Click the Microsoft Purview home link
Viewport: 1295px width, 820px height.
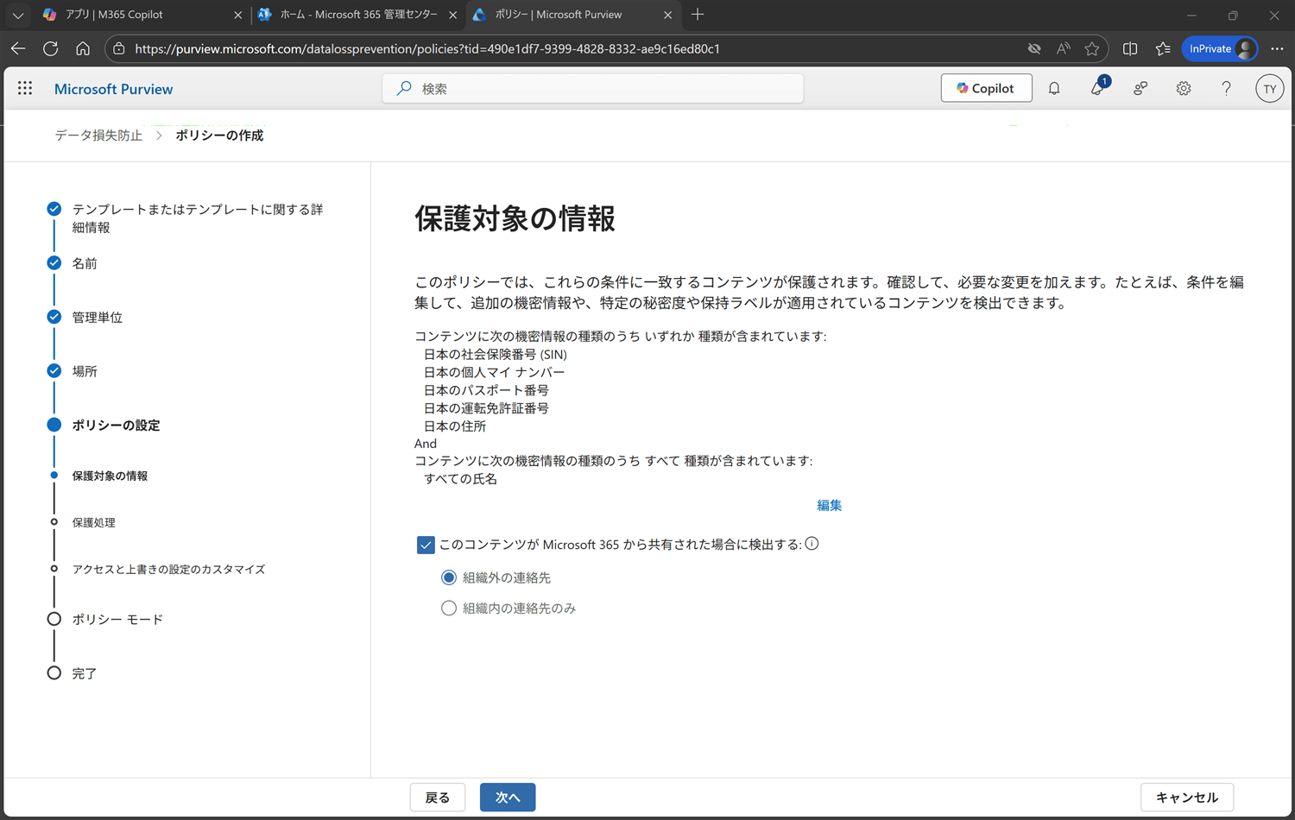(113, 89)
